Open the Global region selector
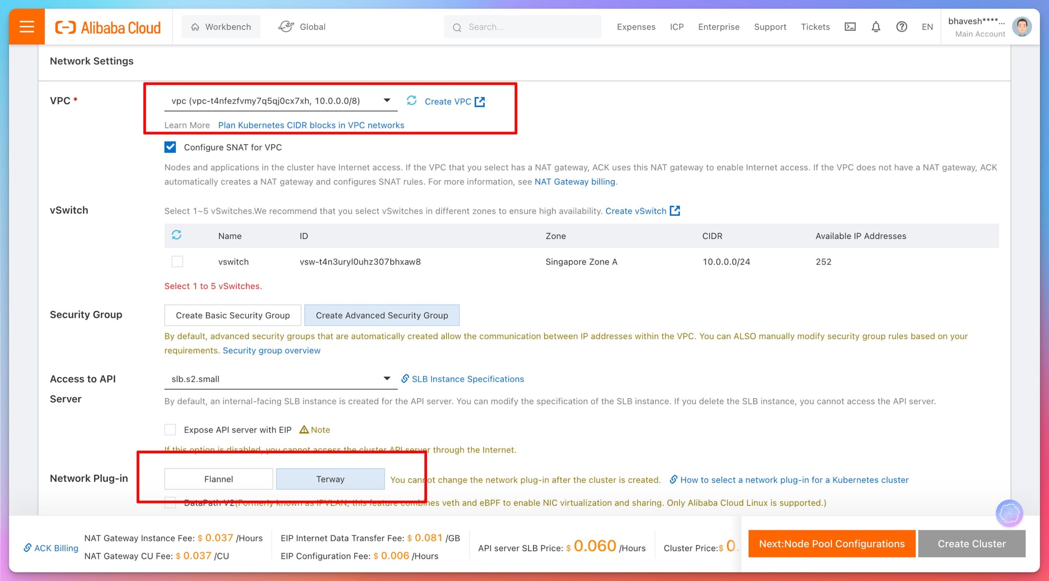1049x581 pixels. 302,27
